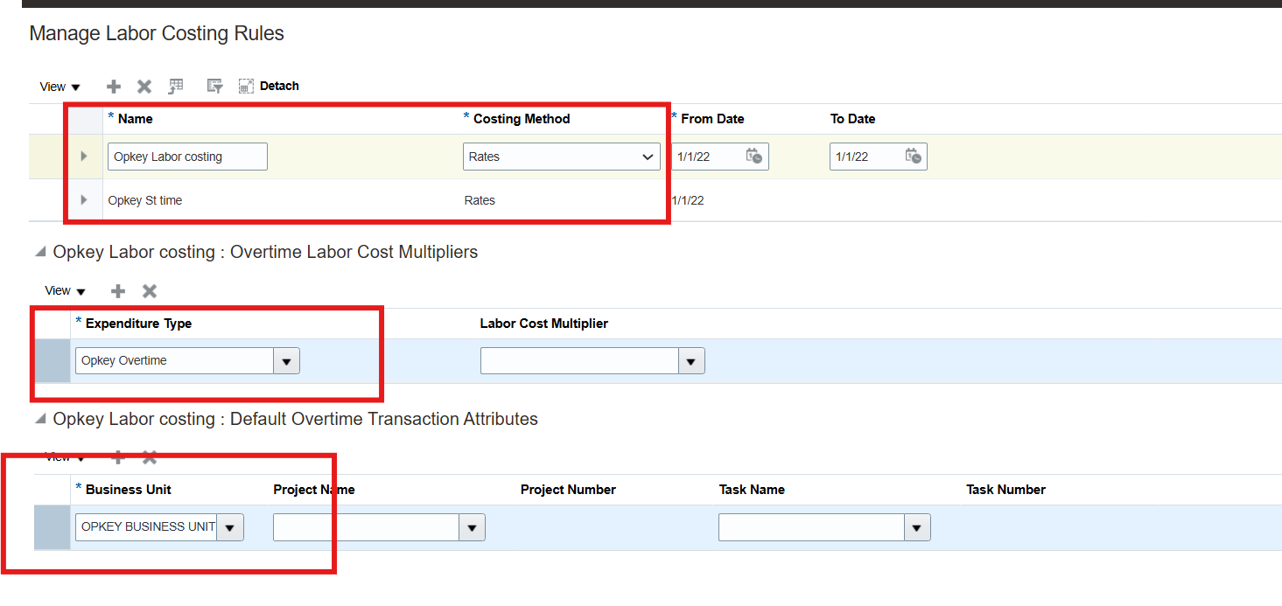Viewport: 1282px width, 606px height.
Task: Add an overtime labor cost multiplier row
Action: click(x=118, y=291)
